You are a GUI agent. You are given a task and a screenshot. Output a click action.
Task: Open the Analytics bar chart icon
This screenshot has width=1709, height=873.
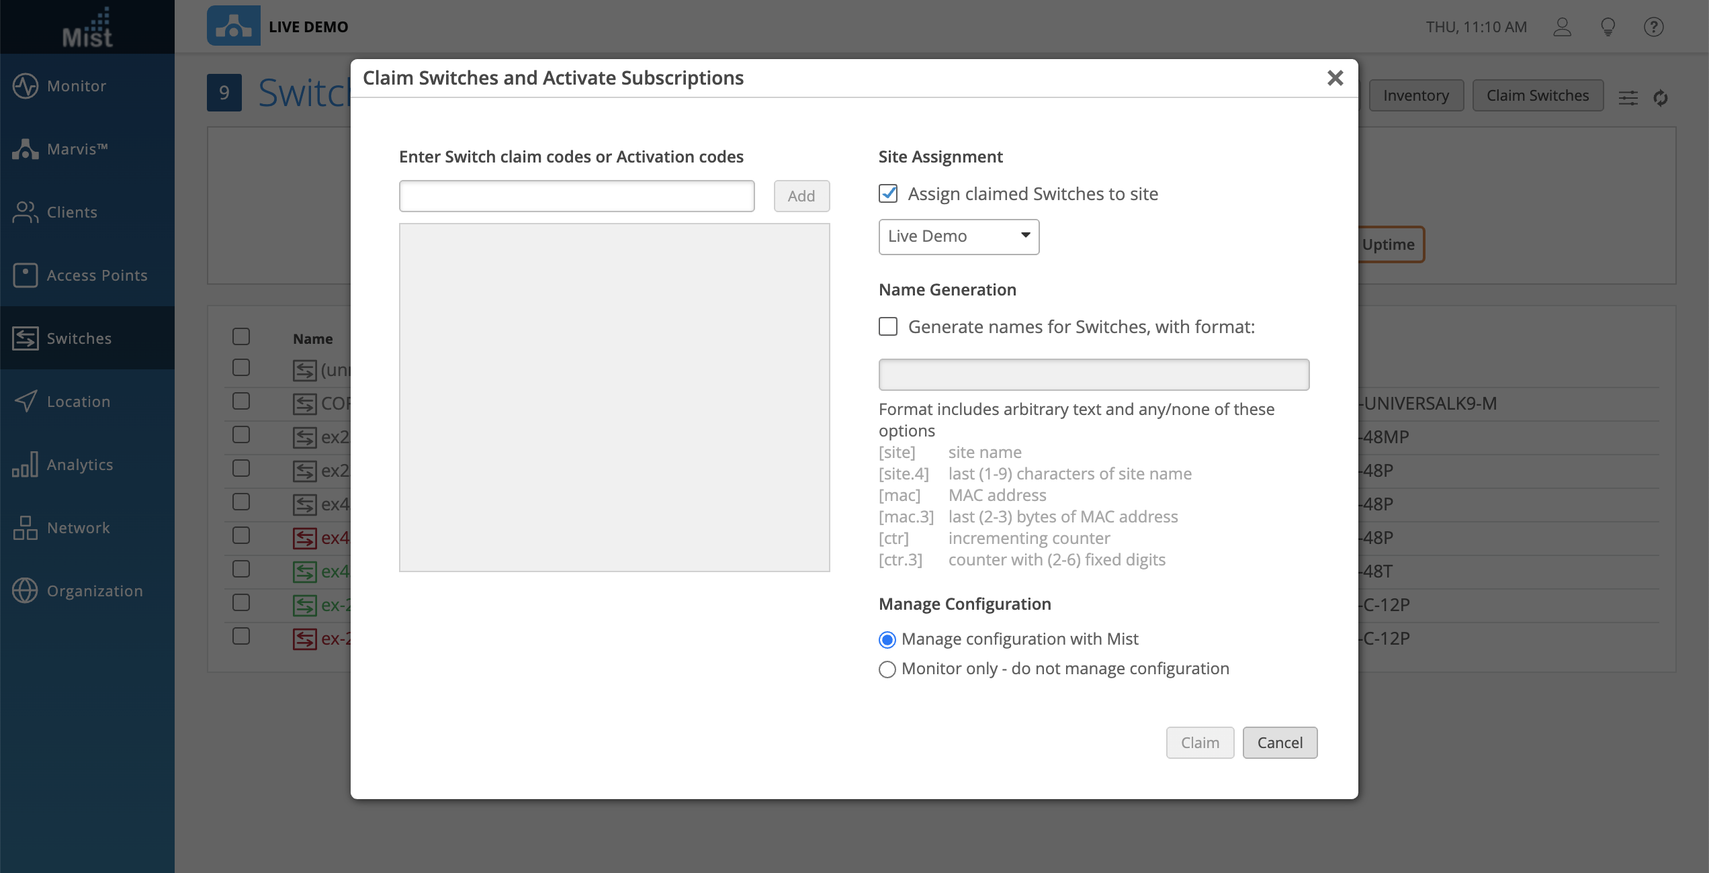(26, 465)
